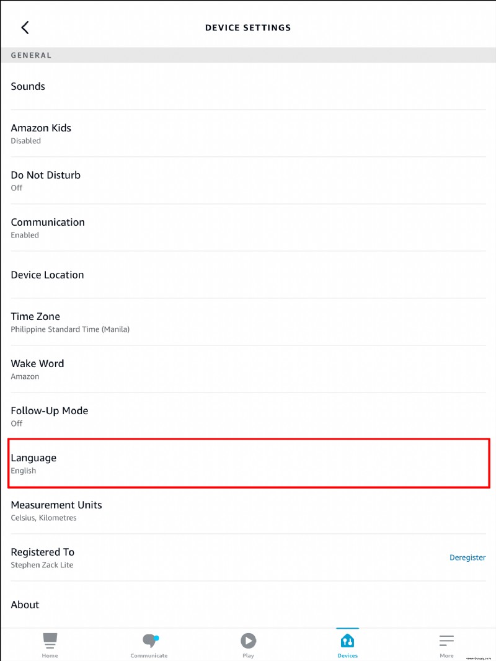Select the Devices house icon

pyautogui.click(x=347, y=641)
